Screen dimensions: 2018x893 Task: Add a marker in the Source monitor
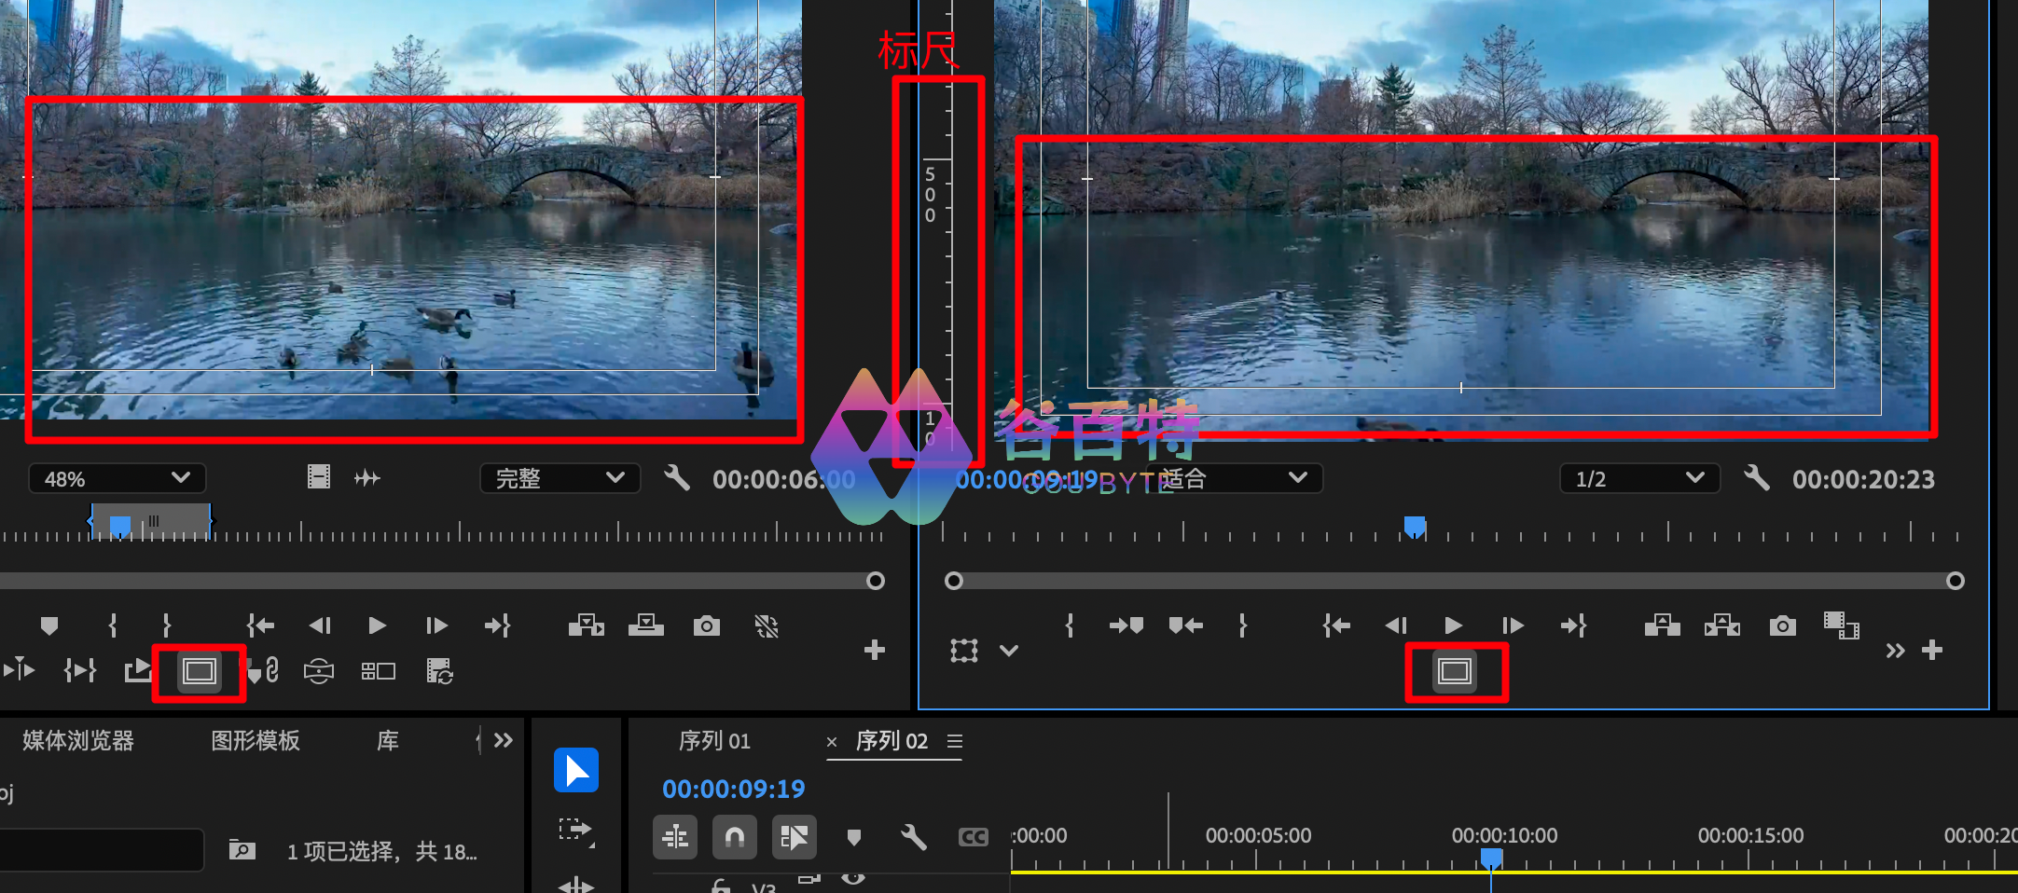(49, 625)
